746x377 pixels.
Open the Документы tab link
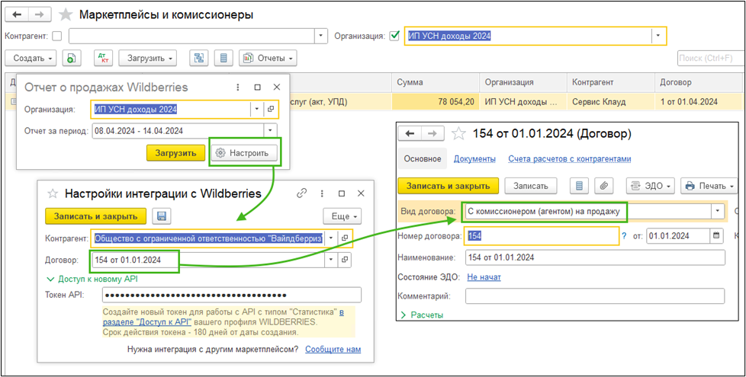pyautogui.click(x=474, y=159)
